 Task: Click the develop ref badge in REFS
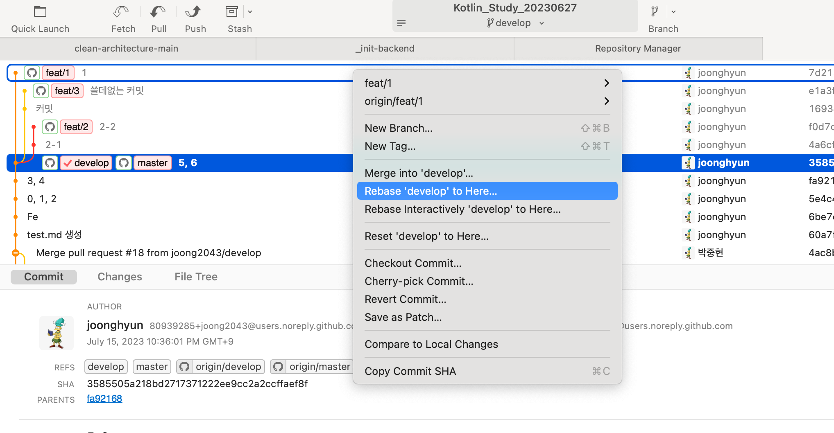(106, 367)
